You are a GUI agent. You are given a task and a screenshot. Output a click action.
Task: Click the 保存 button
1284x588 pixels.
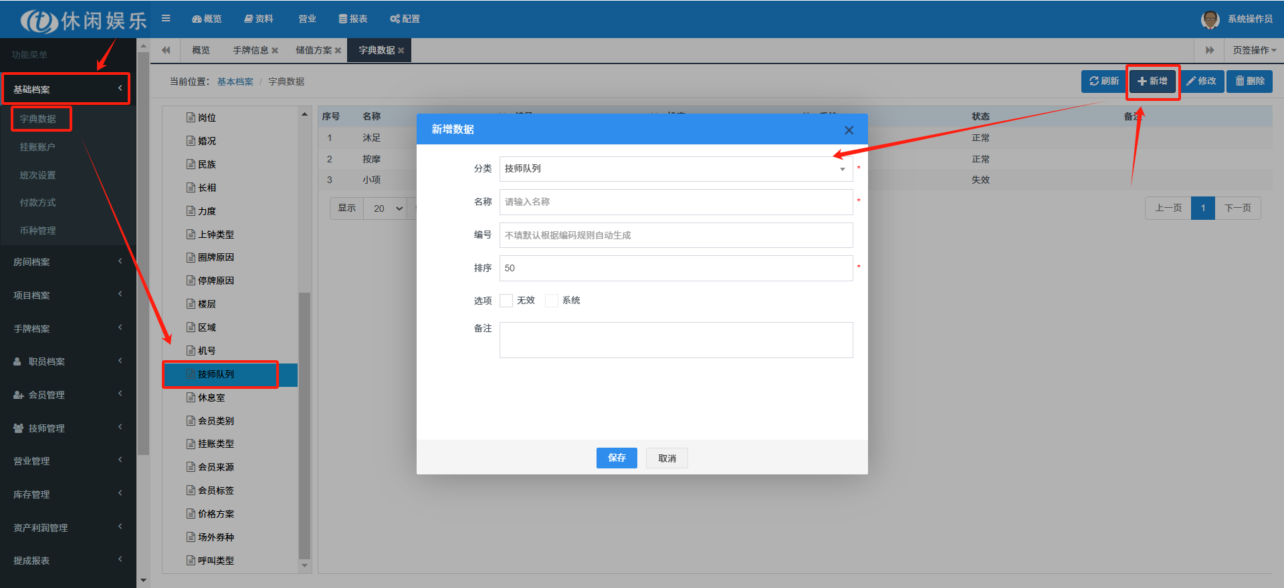coord(616,458)
